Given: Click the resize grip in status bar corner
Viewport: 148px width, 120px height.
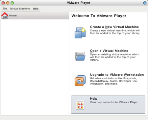Looking at the screenshot, I should click(145, 117).
